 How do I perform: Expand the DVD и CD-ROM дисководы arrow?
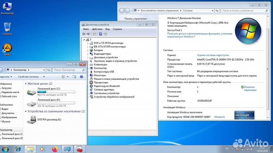88,43
